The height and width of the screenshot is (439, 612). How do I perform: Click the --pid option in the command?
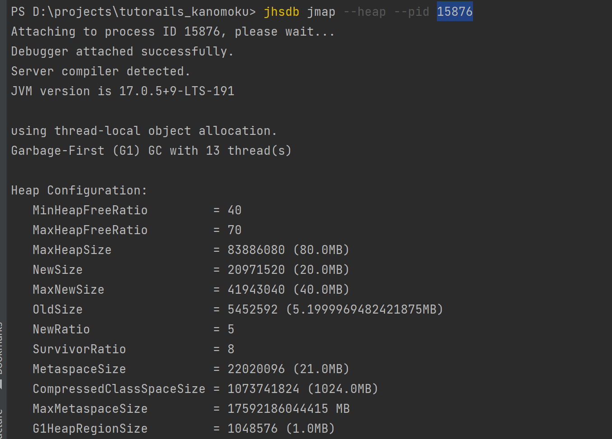click(412, 12)
